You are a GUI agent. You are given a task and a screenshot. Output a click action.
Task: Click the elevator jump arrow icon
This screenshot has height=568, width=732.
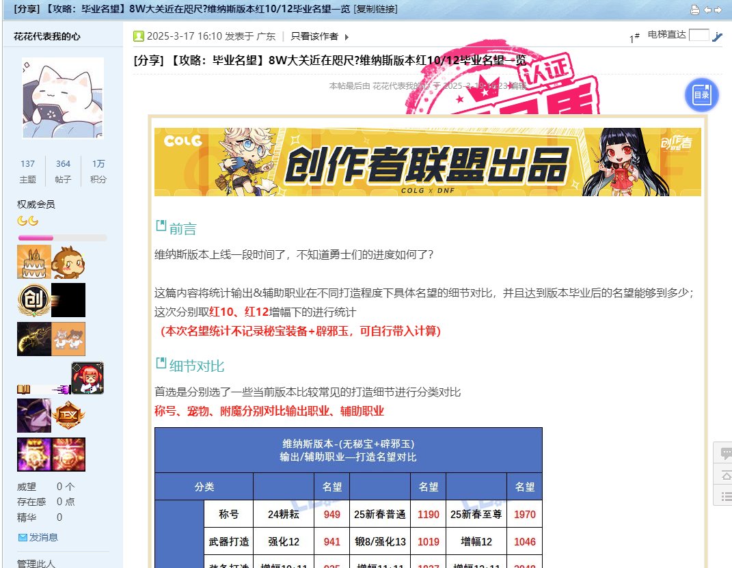717,36
